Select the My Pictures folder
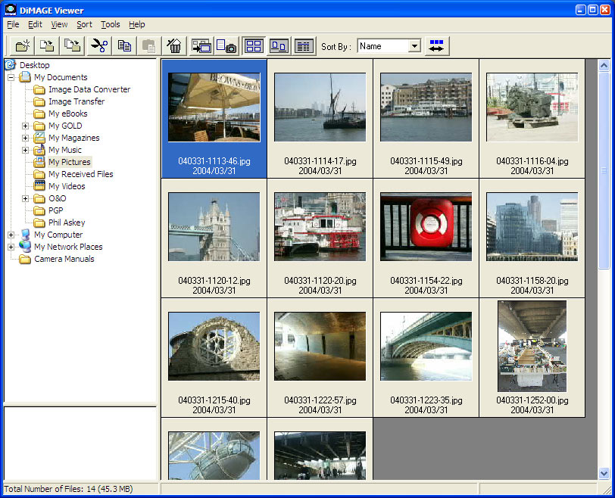Image resolution: width=615 pixels, height=498 pixels. 70,162
